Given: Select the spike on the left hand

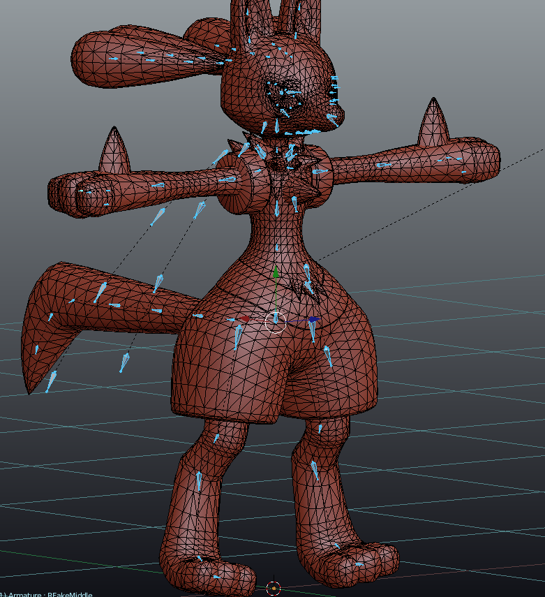Looking at the screenshot, I should point(114,152).
